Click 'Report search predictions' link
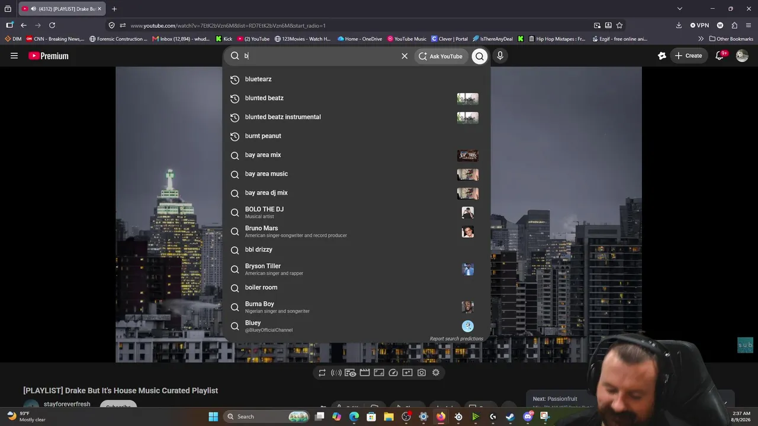 pyautogui.click(x=457, y=339)
